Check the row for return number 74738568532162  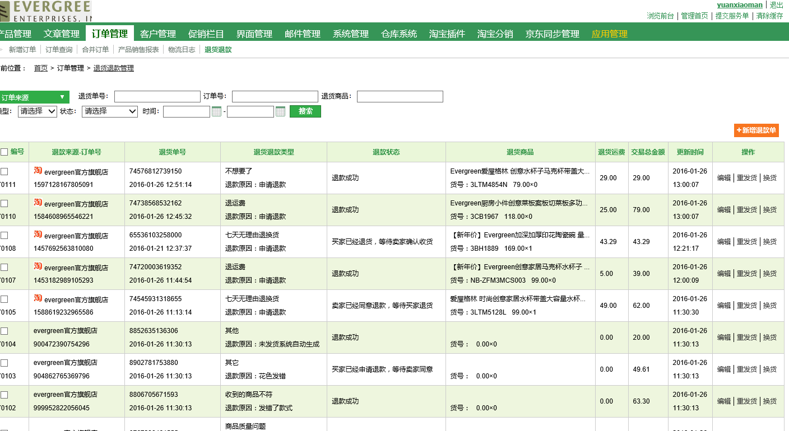point(4,204)
